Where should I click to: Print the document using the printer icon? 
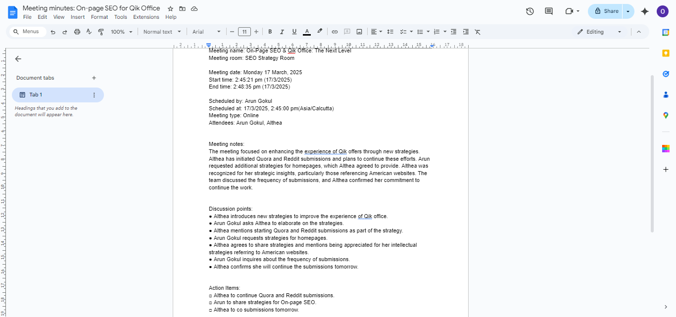click(x=77, y=32)
